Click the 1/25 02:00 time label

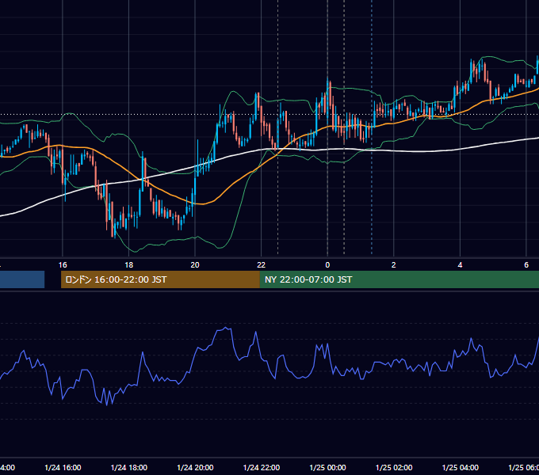point(394,467)
